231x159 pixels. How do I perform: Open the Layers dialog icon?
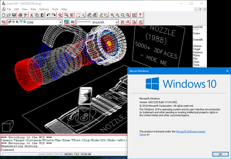click(3, 22)
